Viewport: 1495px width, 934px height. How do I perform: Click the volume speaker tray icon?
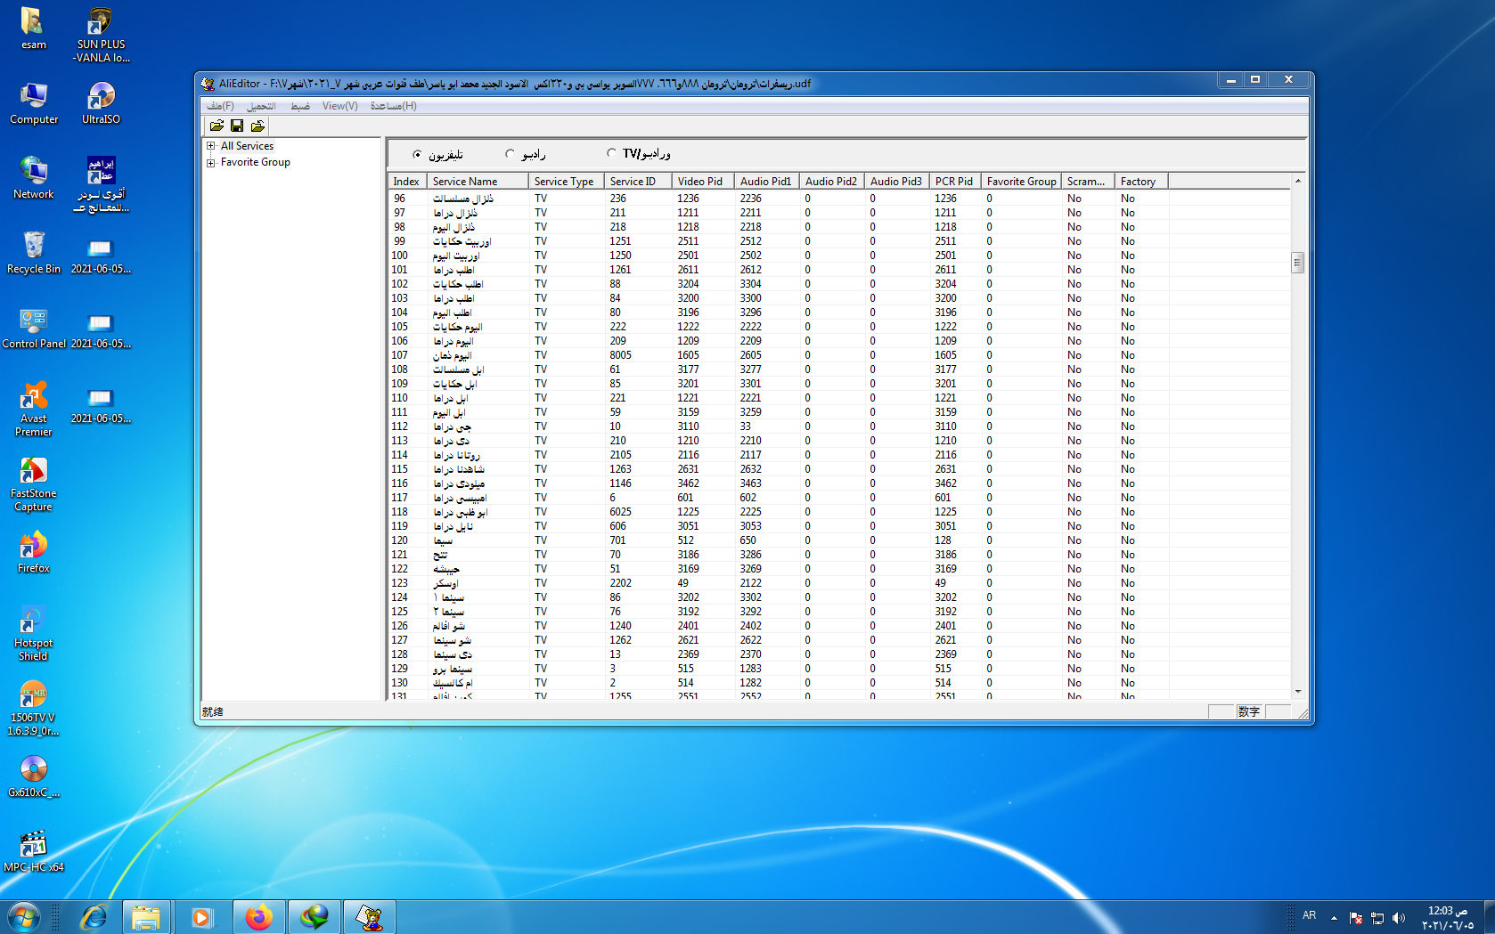pyautogui.click(x=1399, y=918)
